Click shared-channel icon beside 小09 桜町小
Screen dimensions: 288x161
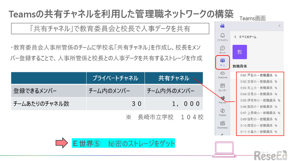point(276,119)
